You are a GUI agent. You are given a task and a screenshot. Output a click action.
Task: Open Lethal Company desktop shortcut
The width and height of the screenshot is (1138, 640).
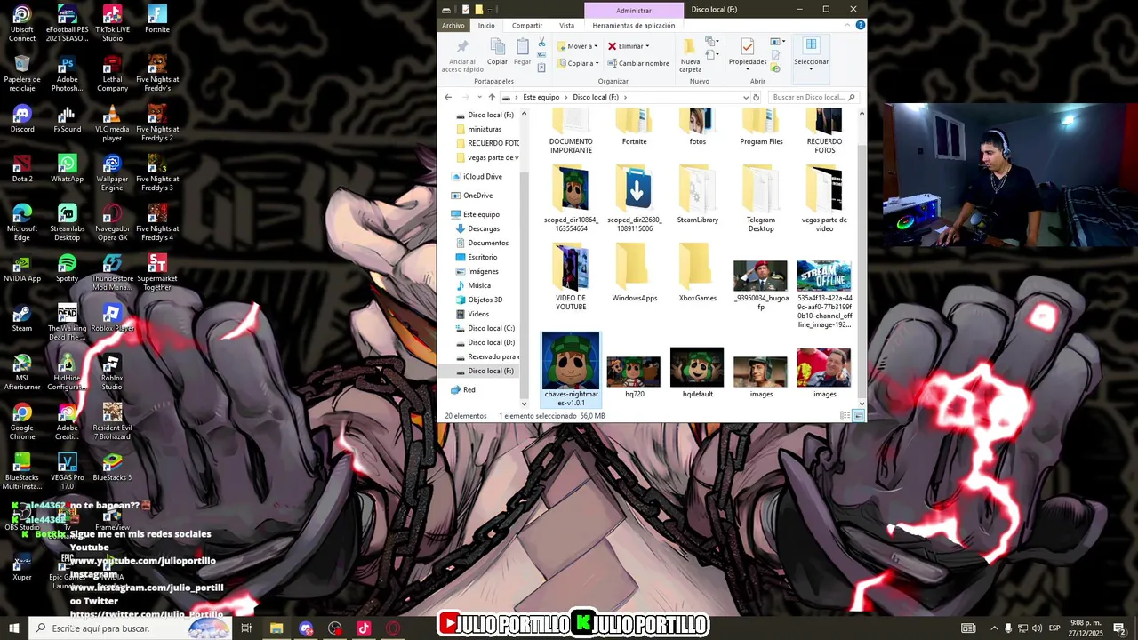(x=112, y=73)
